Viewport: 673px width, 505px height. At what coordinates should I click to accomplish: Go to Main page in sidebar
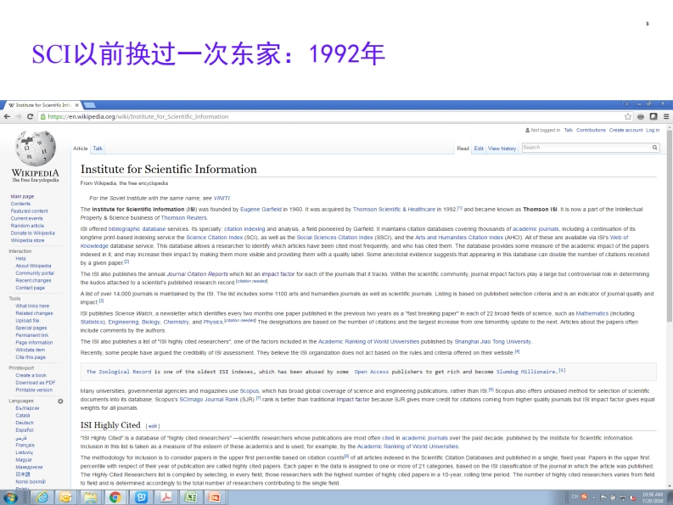(22, 196)
